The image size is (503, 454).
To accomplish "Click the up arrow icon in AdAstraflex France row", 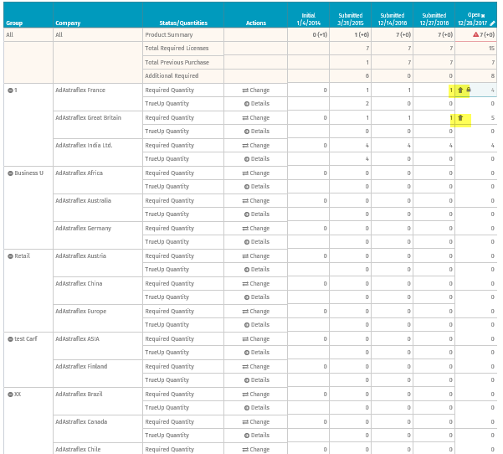I will click(459, 90).
